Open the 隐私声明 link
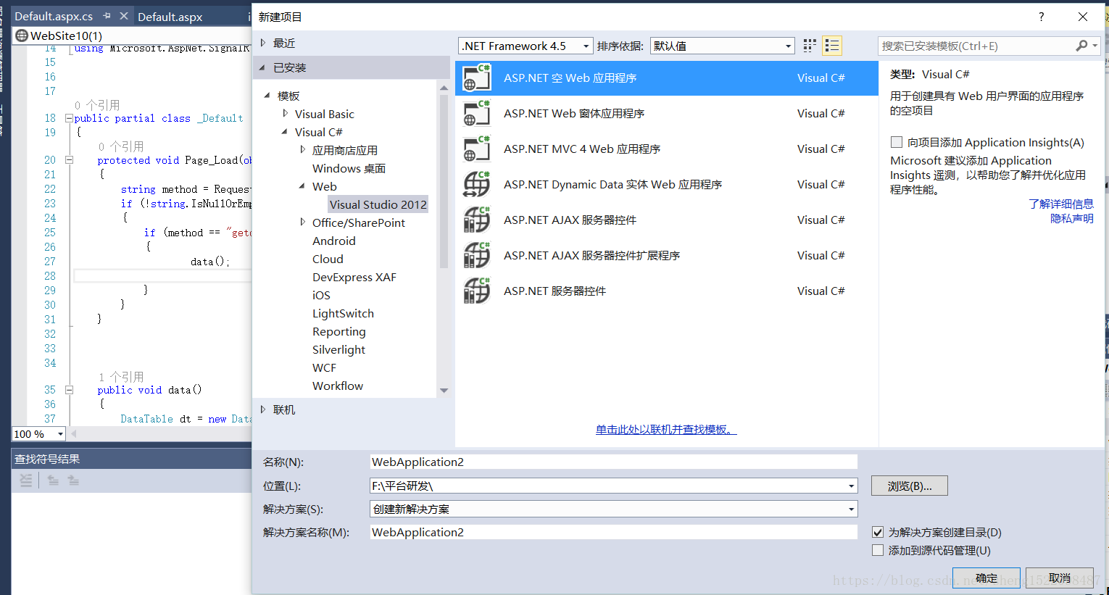 click(x=1072, y=218)
